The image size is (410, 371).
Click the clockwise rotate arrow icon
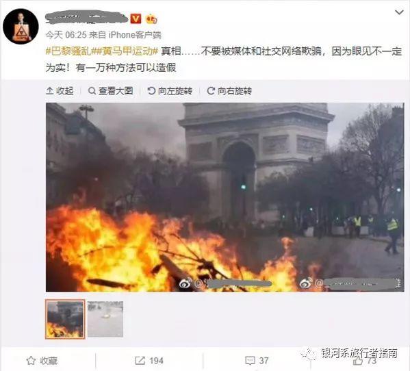click(x=211, y=91)
